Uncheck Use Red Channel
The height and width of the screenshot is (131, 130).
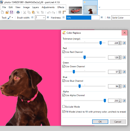[x=64, y=52]
